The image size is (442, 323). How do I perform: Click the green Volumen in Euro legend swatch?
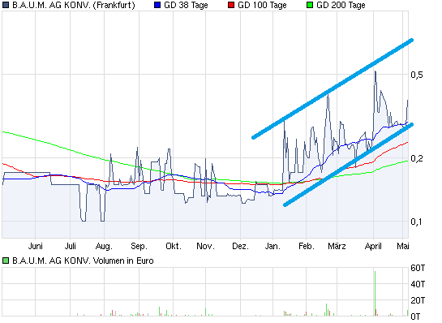pyautogui.click(x=6, y=261)
